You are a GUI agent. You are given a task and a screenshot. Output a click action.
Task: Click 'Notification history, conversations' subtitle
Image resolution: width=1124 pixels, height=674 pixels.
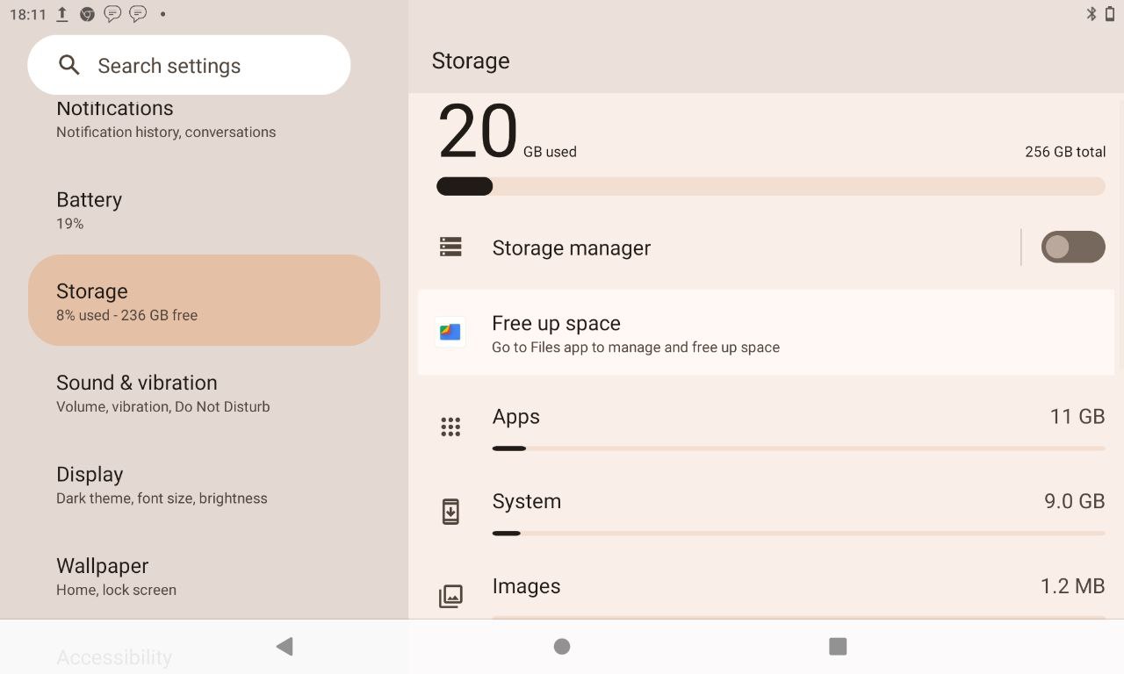(166, 132)
